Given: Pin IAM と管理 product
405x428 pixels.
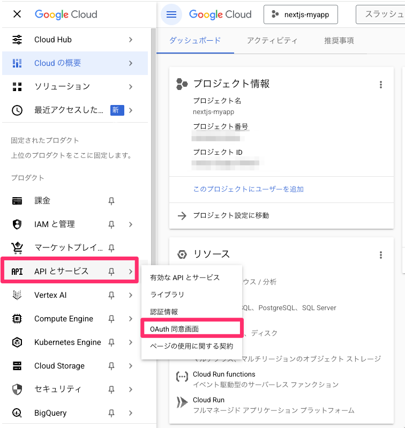Looking at the screenshot, I should tap(111, 224).
